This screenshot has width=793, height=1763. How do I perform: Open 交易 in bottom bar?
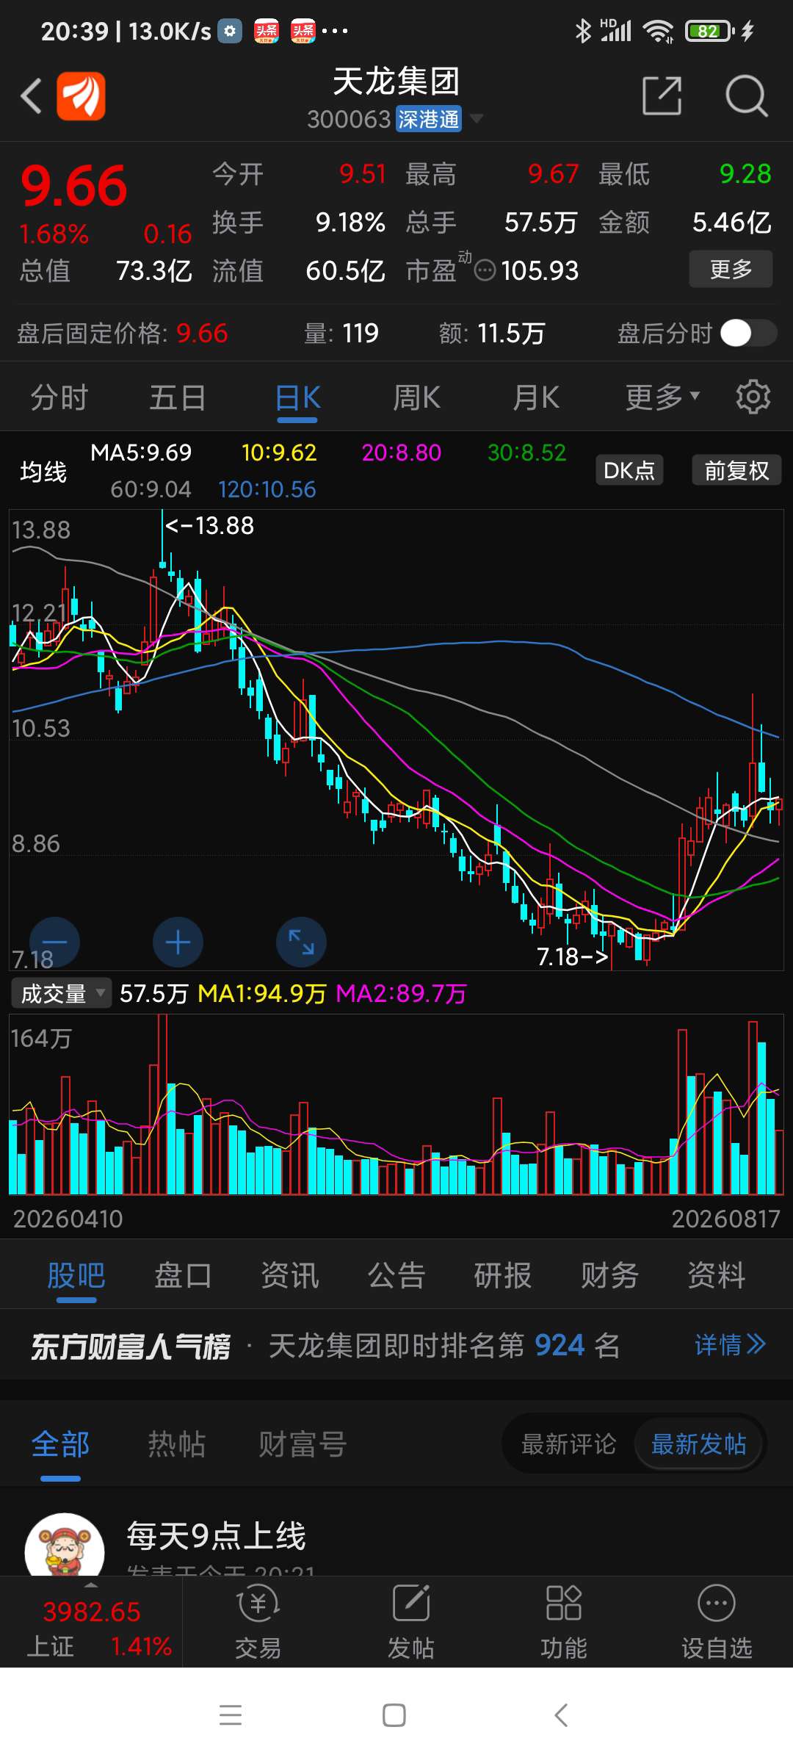258,1622
